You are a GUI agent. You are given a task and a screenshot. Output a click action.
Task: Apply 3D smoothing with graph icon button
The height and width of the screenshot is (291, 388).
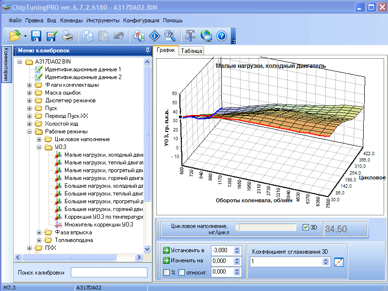[x=339, y=262]
